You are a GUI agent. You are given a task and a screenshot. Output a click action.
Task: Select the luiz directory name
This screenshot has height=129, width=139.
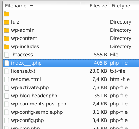pos(15,22)
